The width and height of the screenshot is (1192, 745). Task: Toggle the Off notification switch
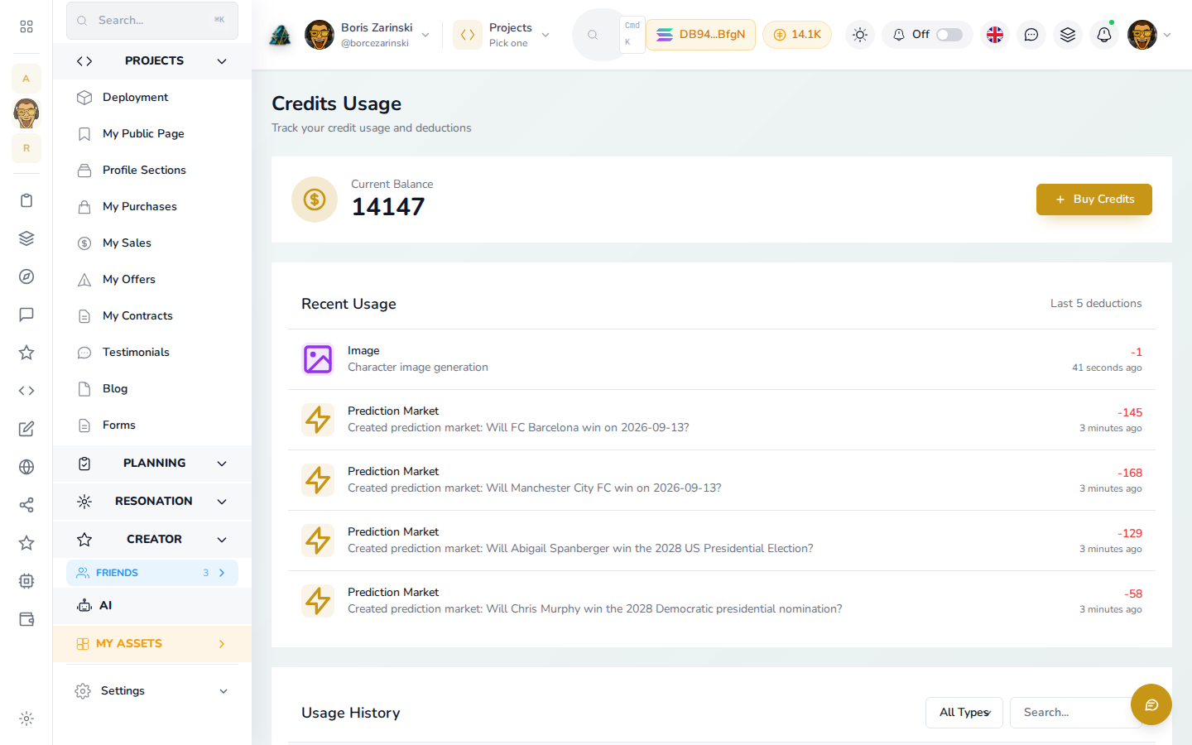pyautogui.click(x=949, y=35)
